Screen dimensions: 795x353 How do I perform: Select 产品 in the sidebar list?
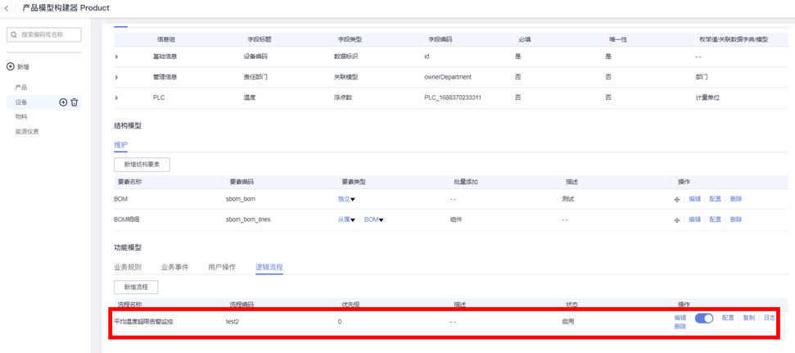tap(21, 88)
